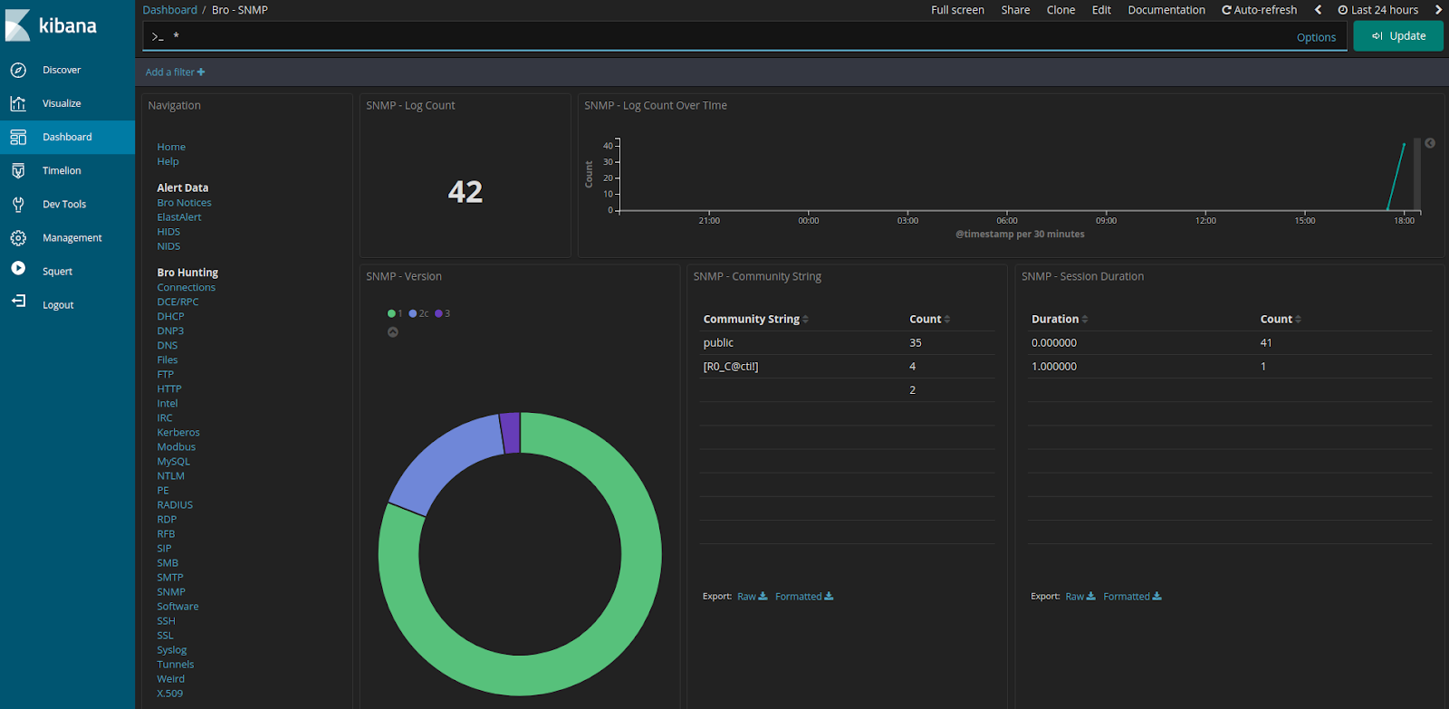
Task: Go to Dashboard breadcrumb link
Action: tap(169, 10)
